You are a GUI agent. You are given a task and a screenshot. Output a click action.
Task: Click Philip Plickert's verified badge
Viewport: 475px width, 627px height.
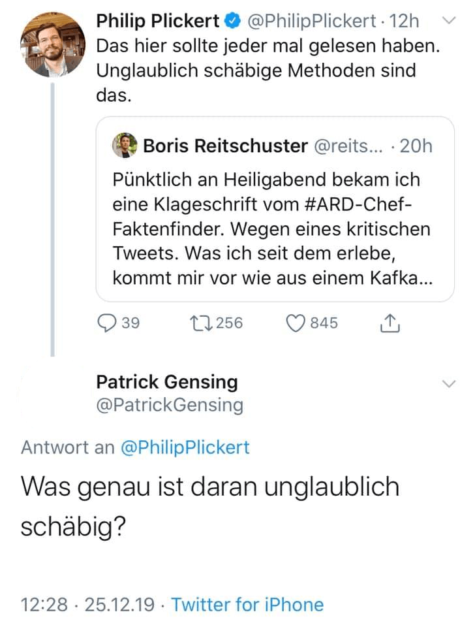tap(232, 22)
